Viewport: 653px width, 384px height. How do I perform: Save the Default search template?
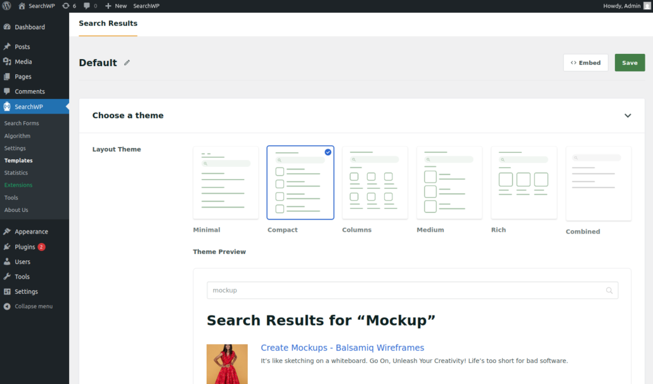tap(630, 62)
